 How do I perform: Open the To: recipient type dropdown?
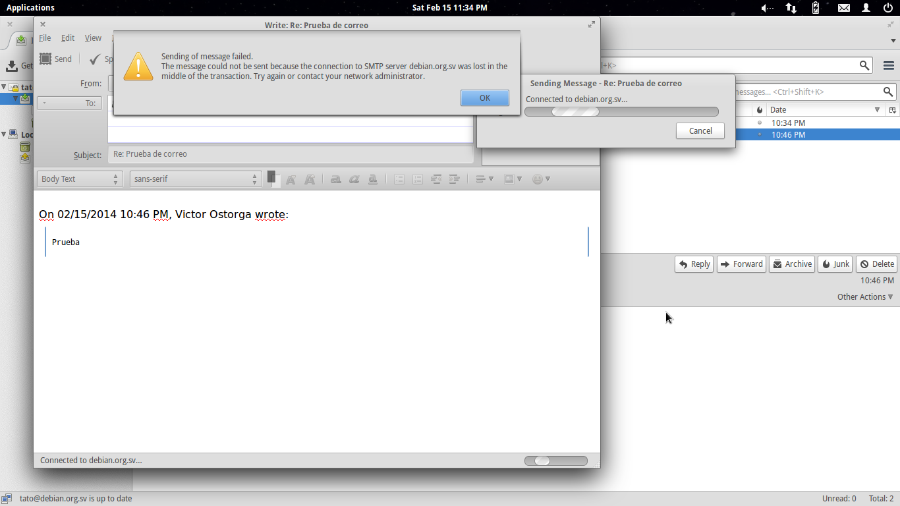point(69,103)
